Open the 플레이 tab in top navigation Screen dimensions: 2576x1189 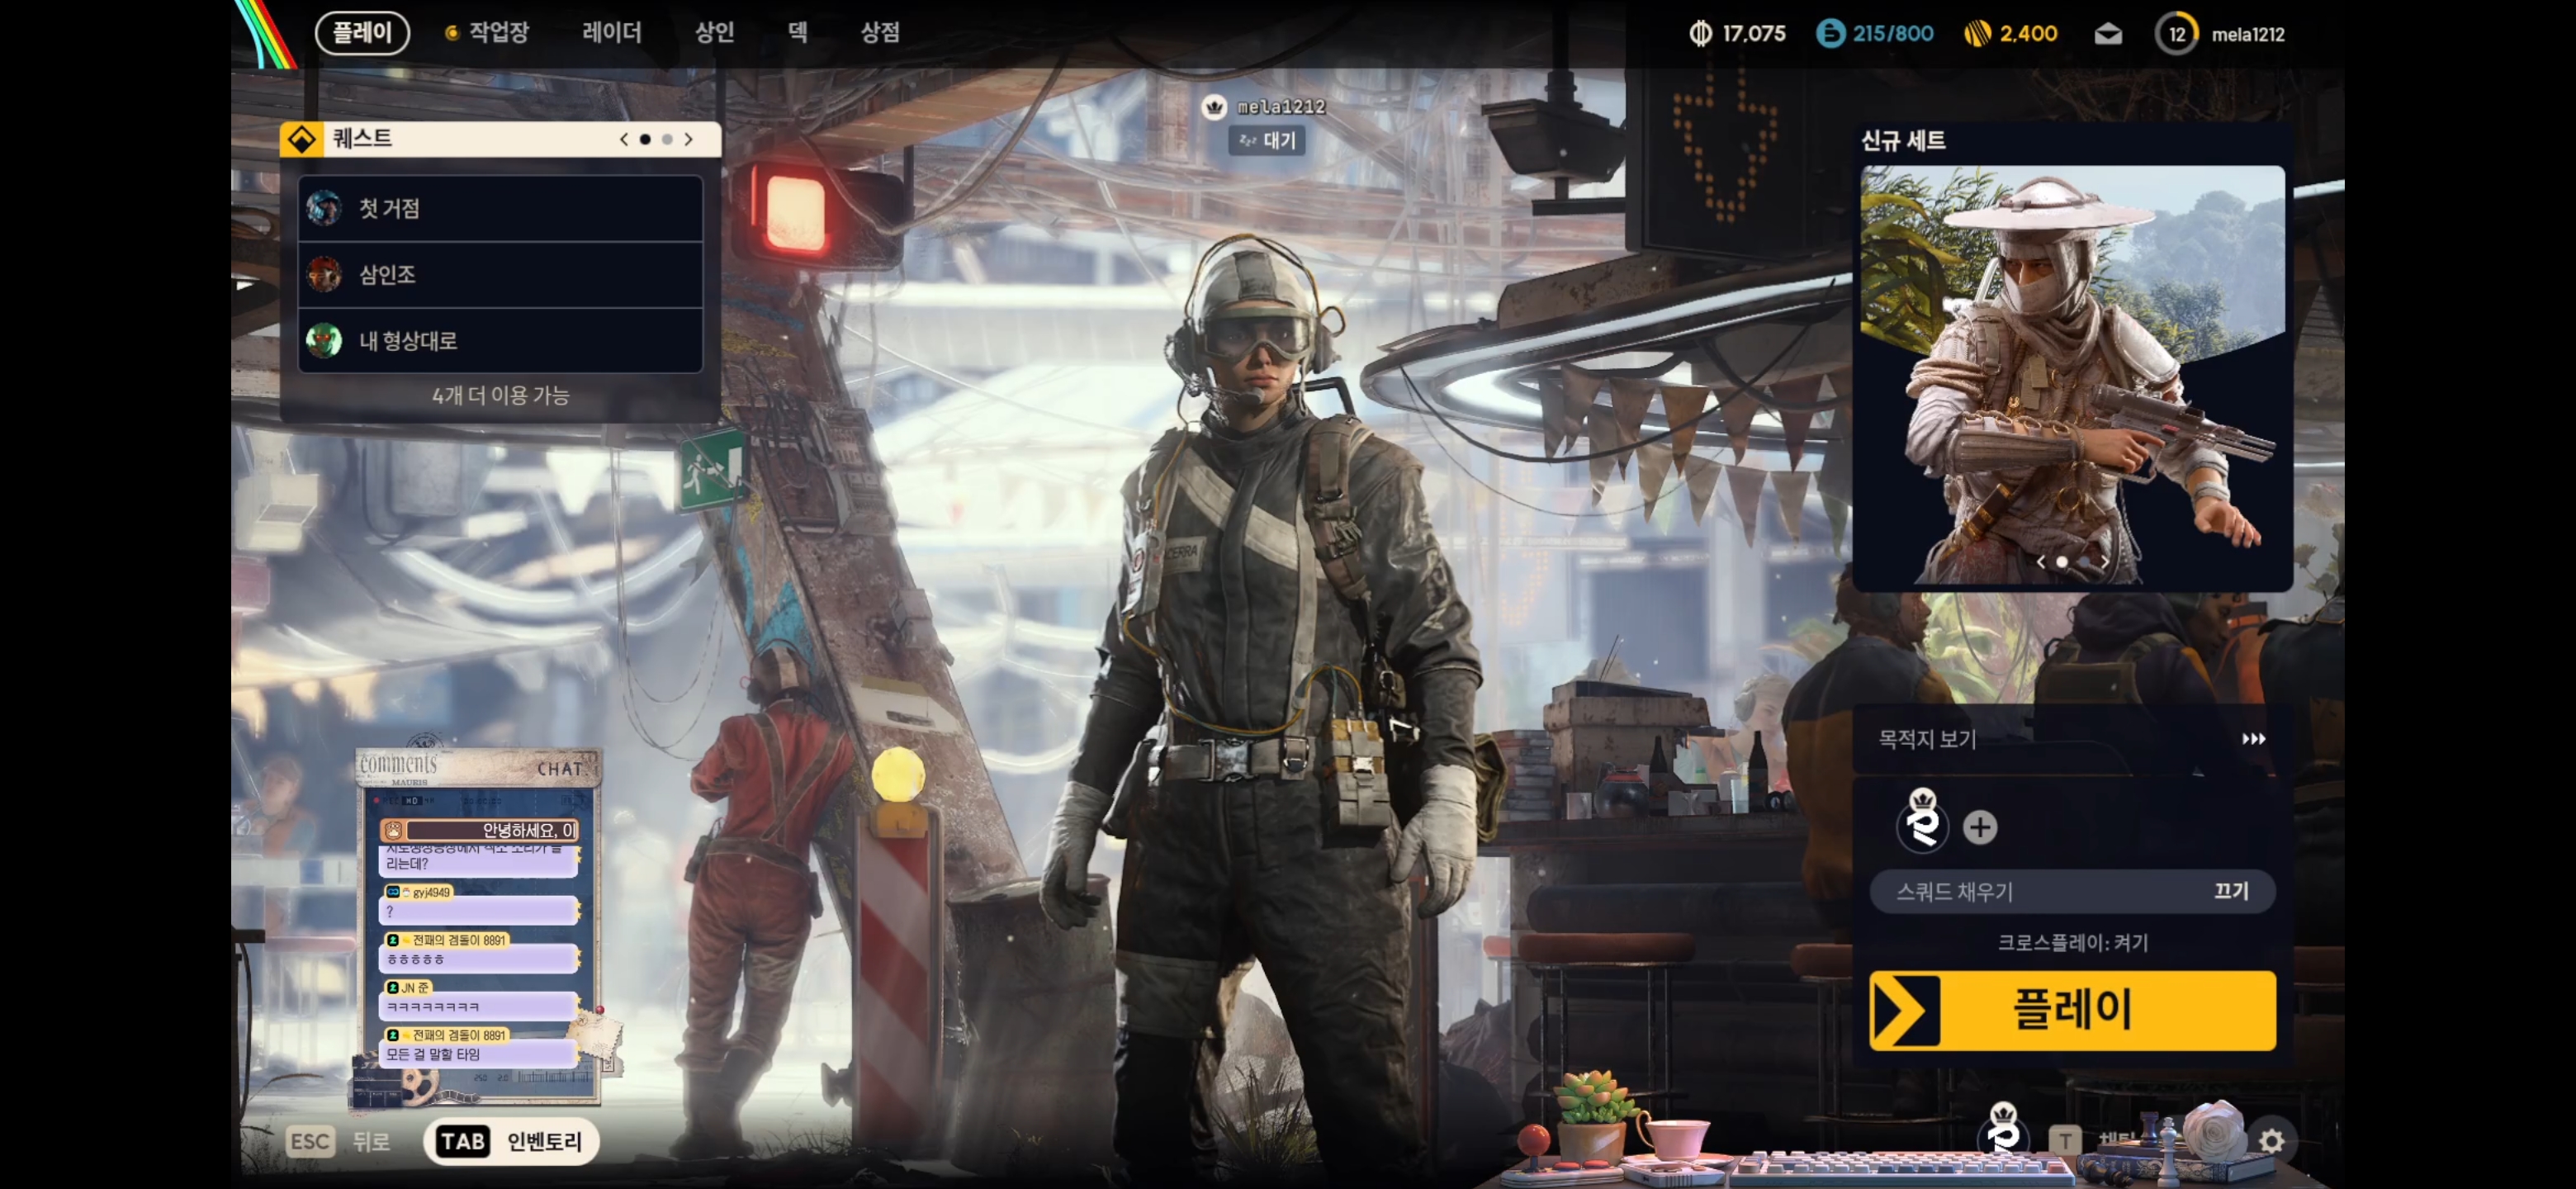(x=362, y=33)
